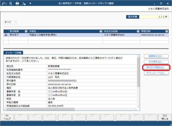Click the 交付請求(G)... button

pos(156,62)
